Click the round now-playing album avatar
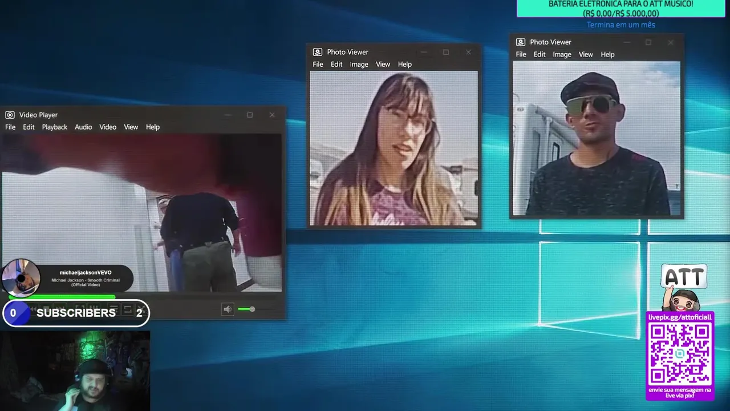This screenshot has height=411, width=730. tap(21, 278)
